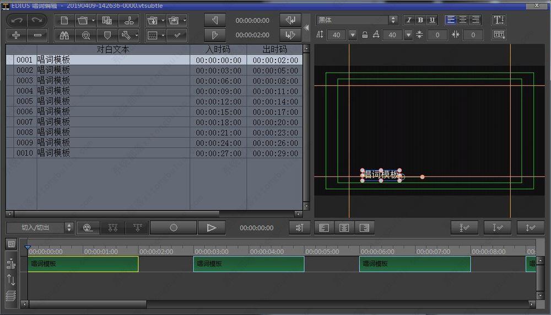Expand the style template dropdown arrow

[163, 35]
